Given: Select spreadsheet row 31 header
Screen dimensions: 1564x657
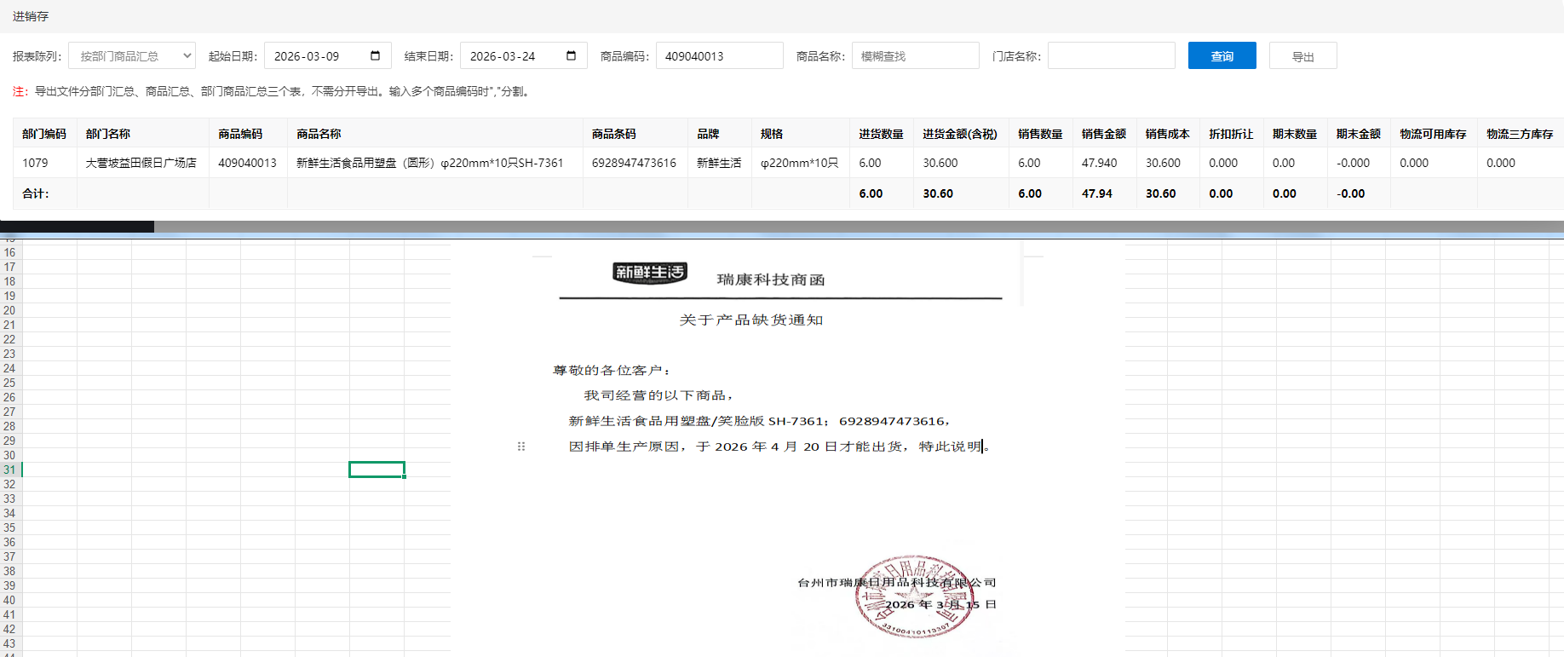Looking at the screenshot, I should (x=9, y=470).
